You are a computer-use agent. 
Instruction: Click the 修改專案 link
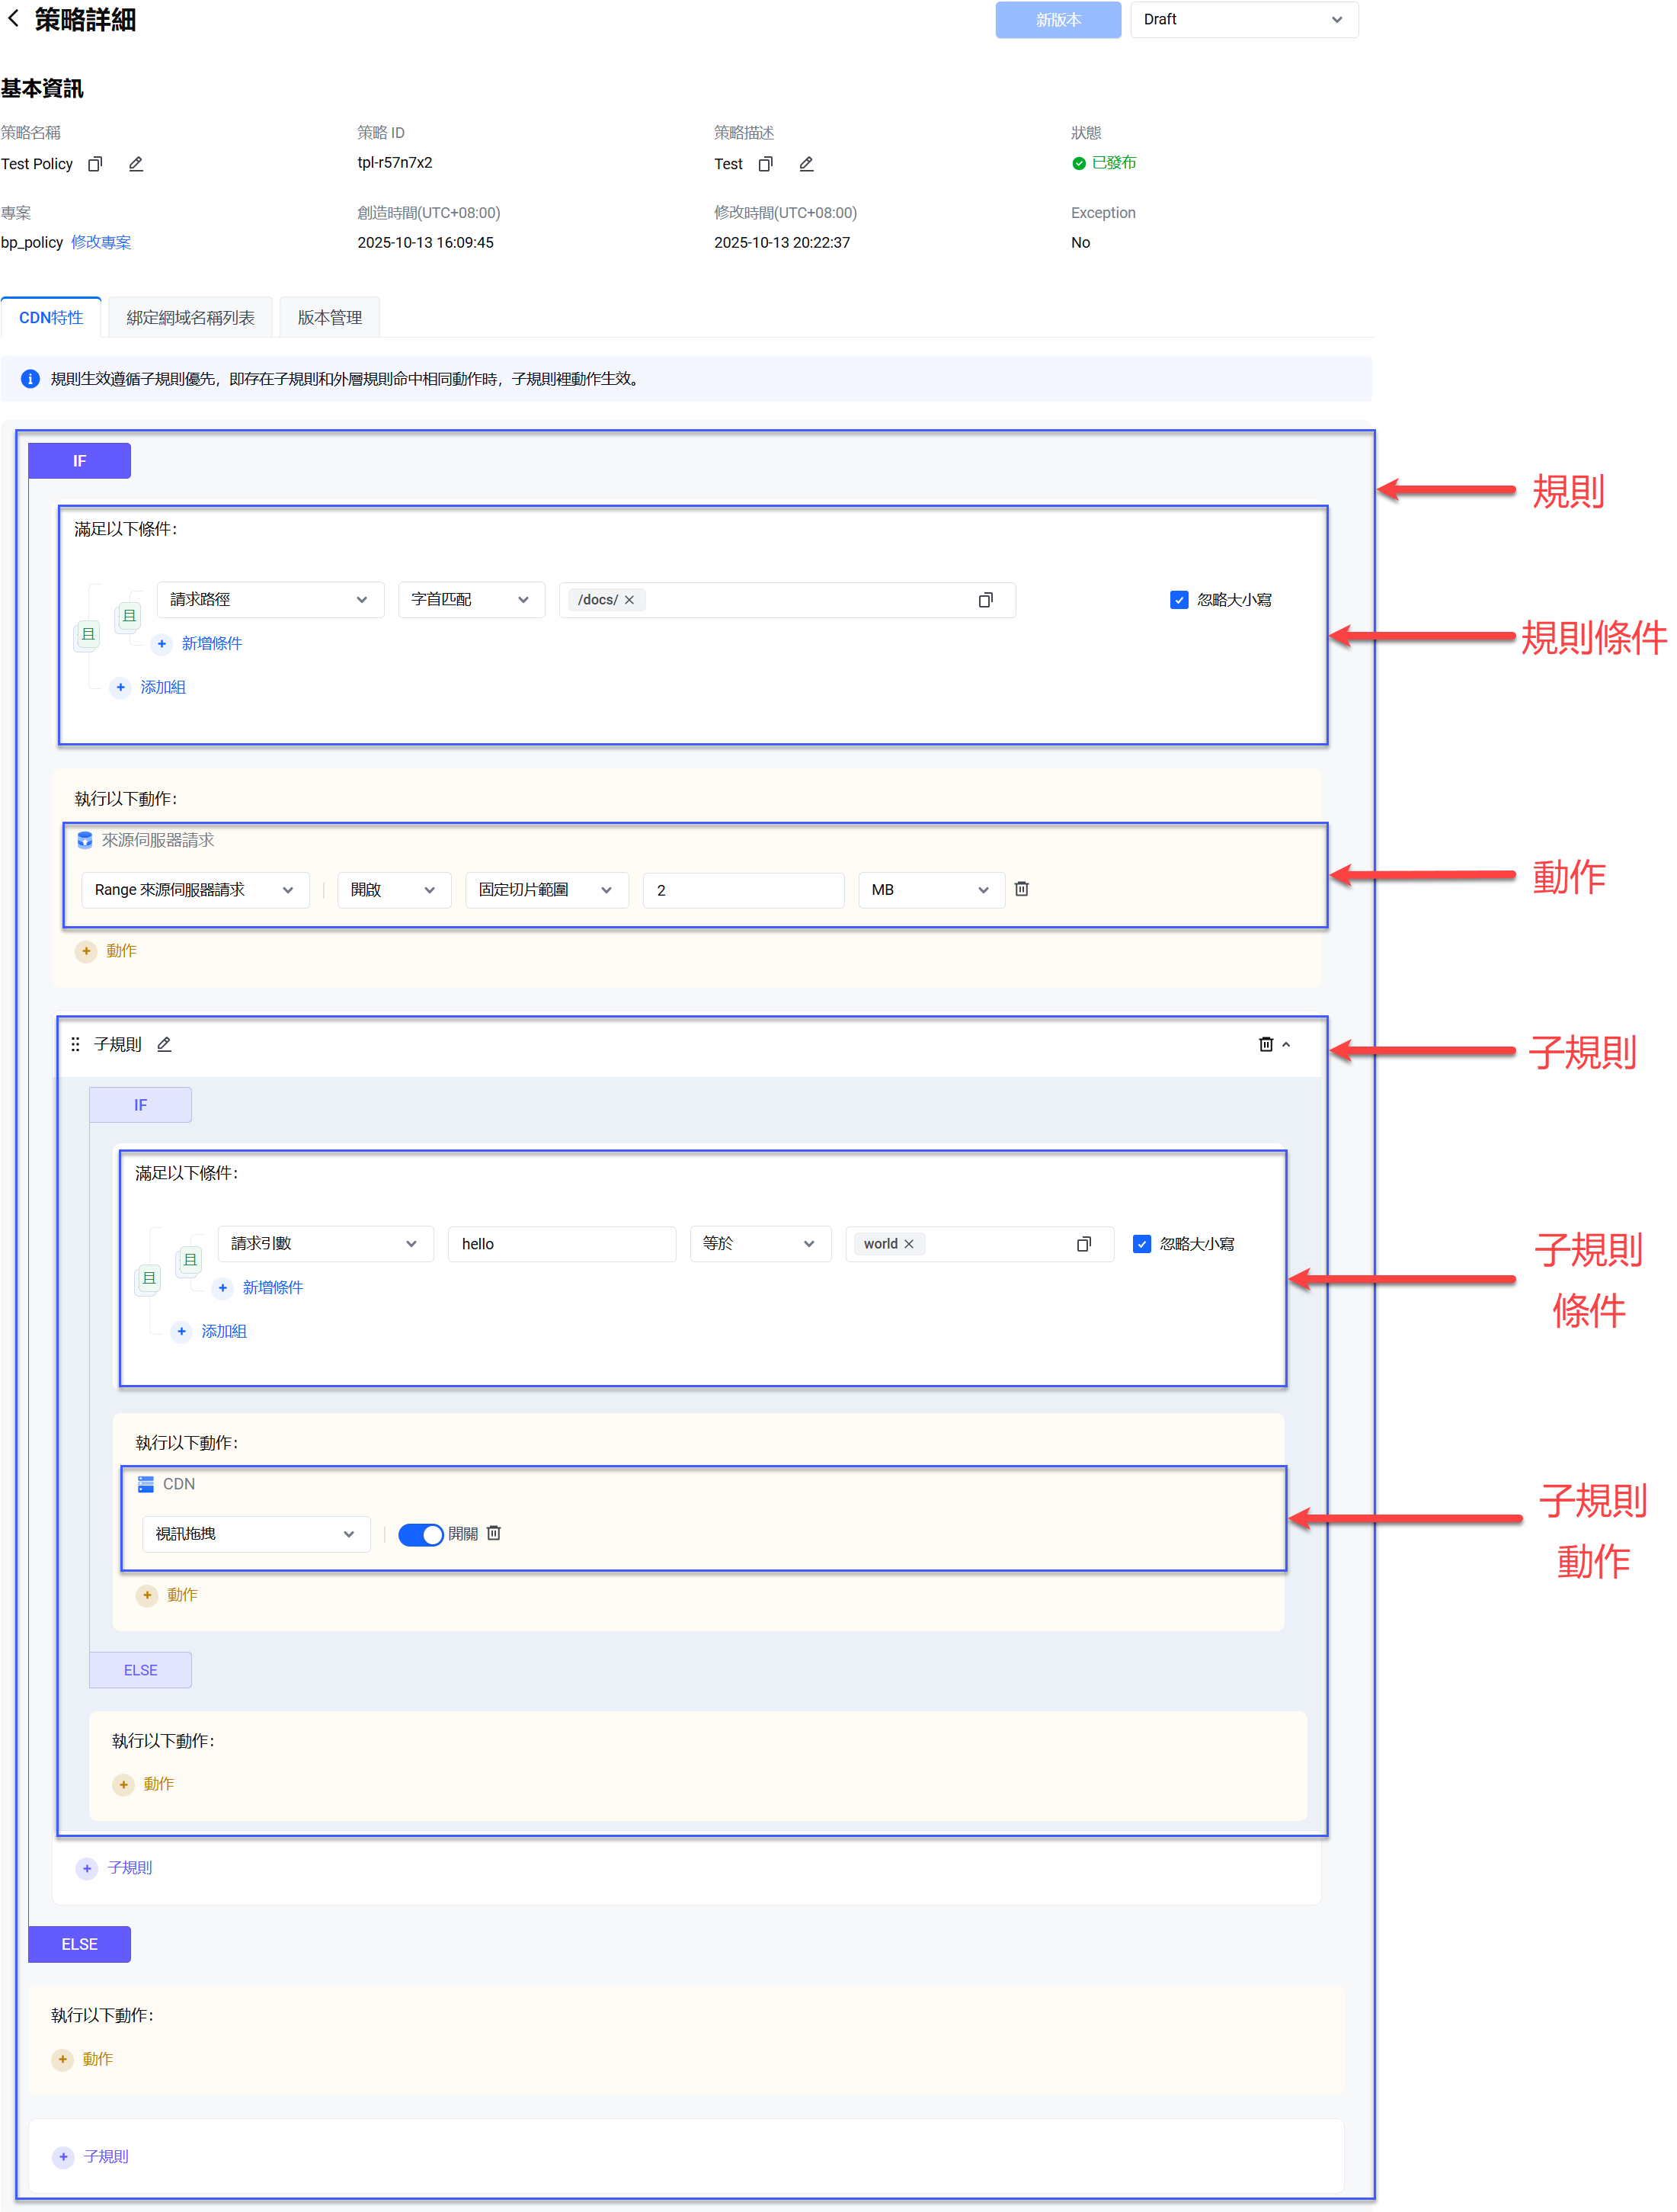101,243
